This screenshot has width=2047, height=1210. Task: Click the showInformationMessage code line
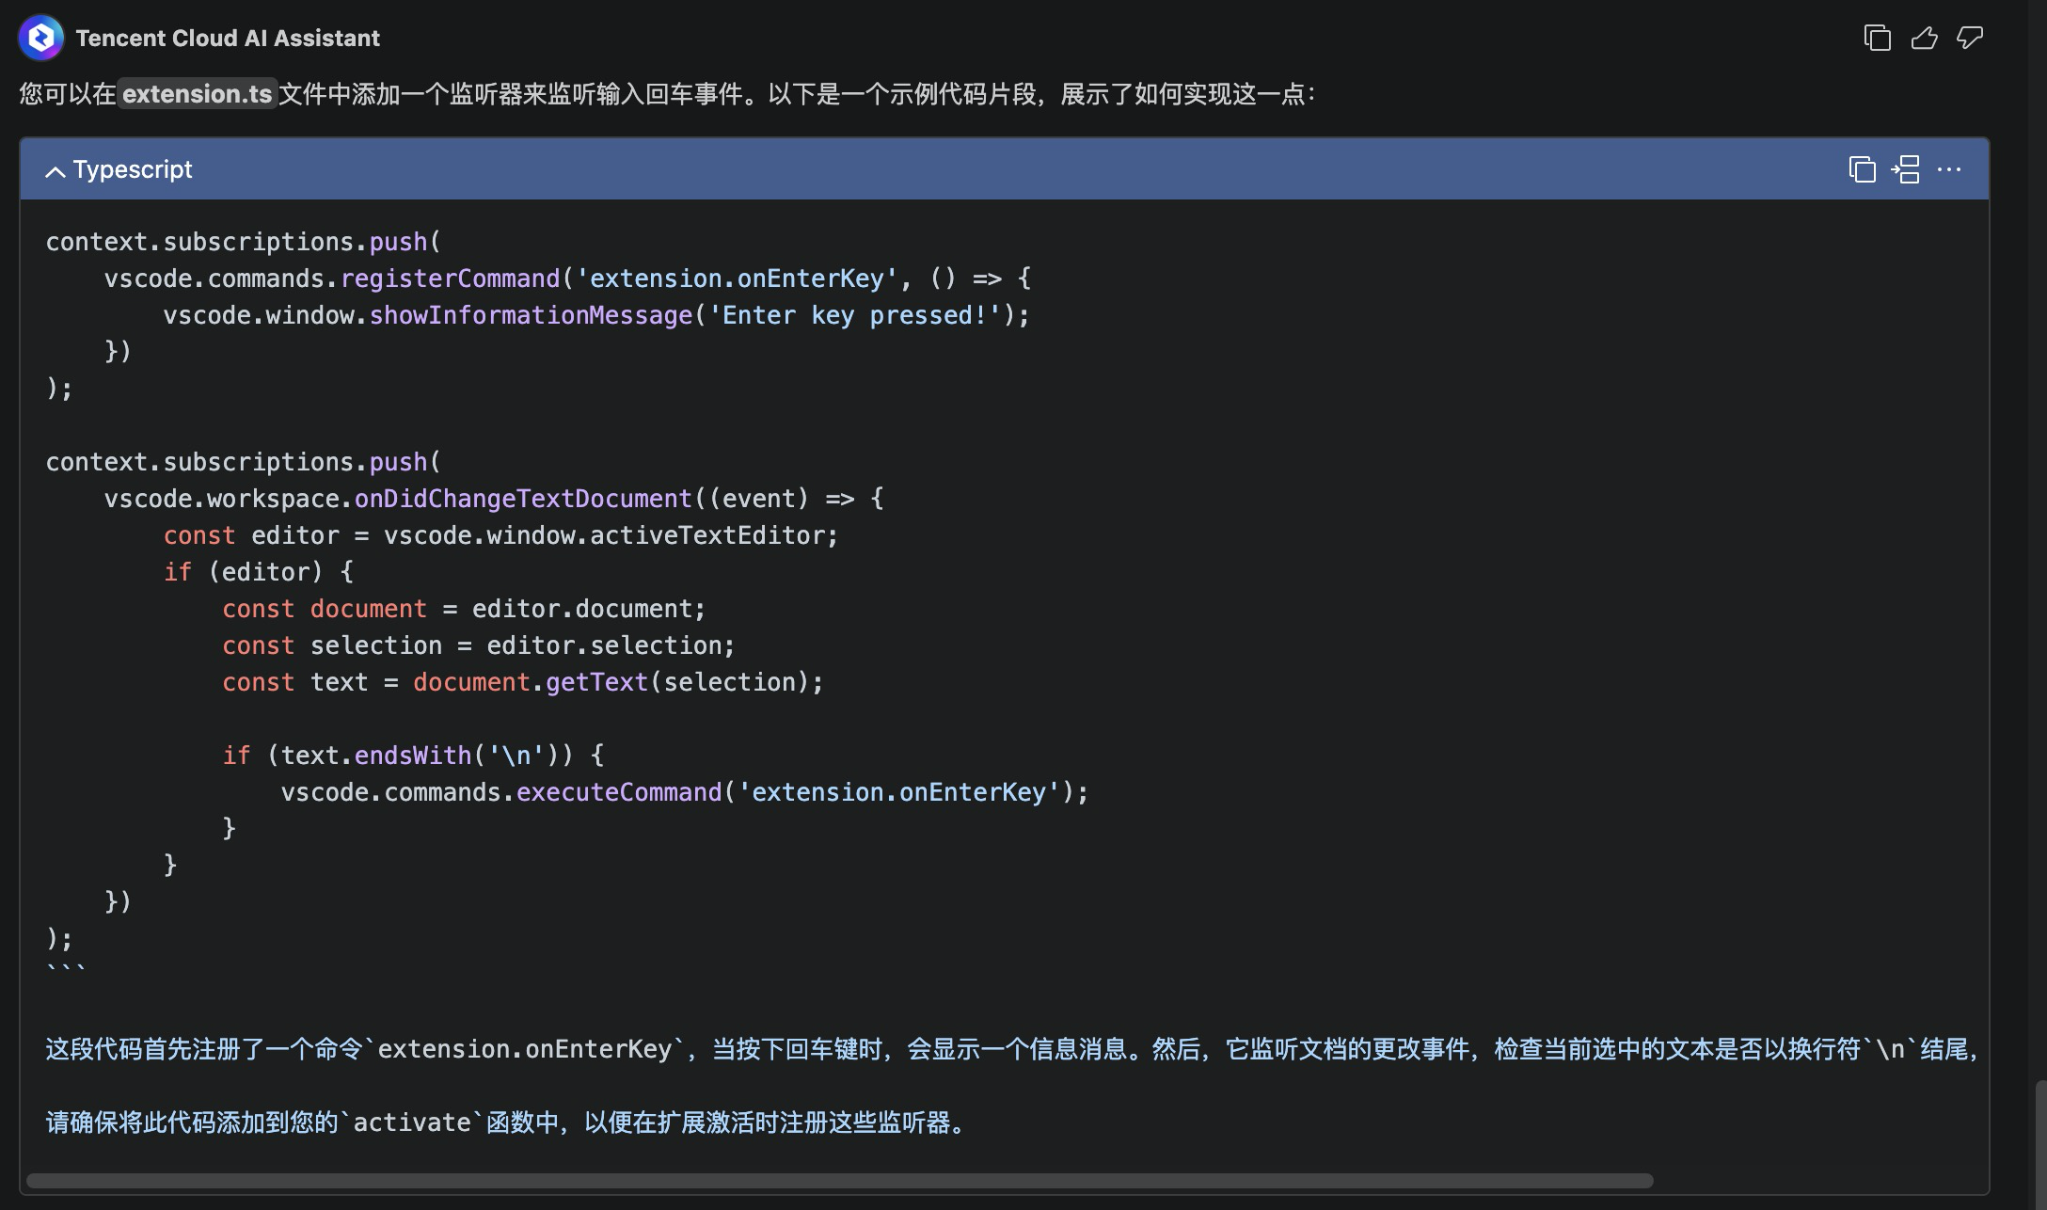(596, 315)
